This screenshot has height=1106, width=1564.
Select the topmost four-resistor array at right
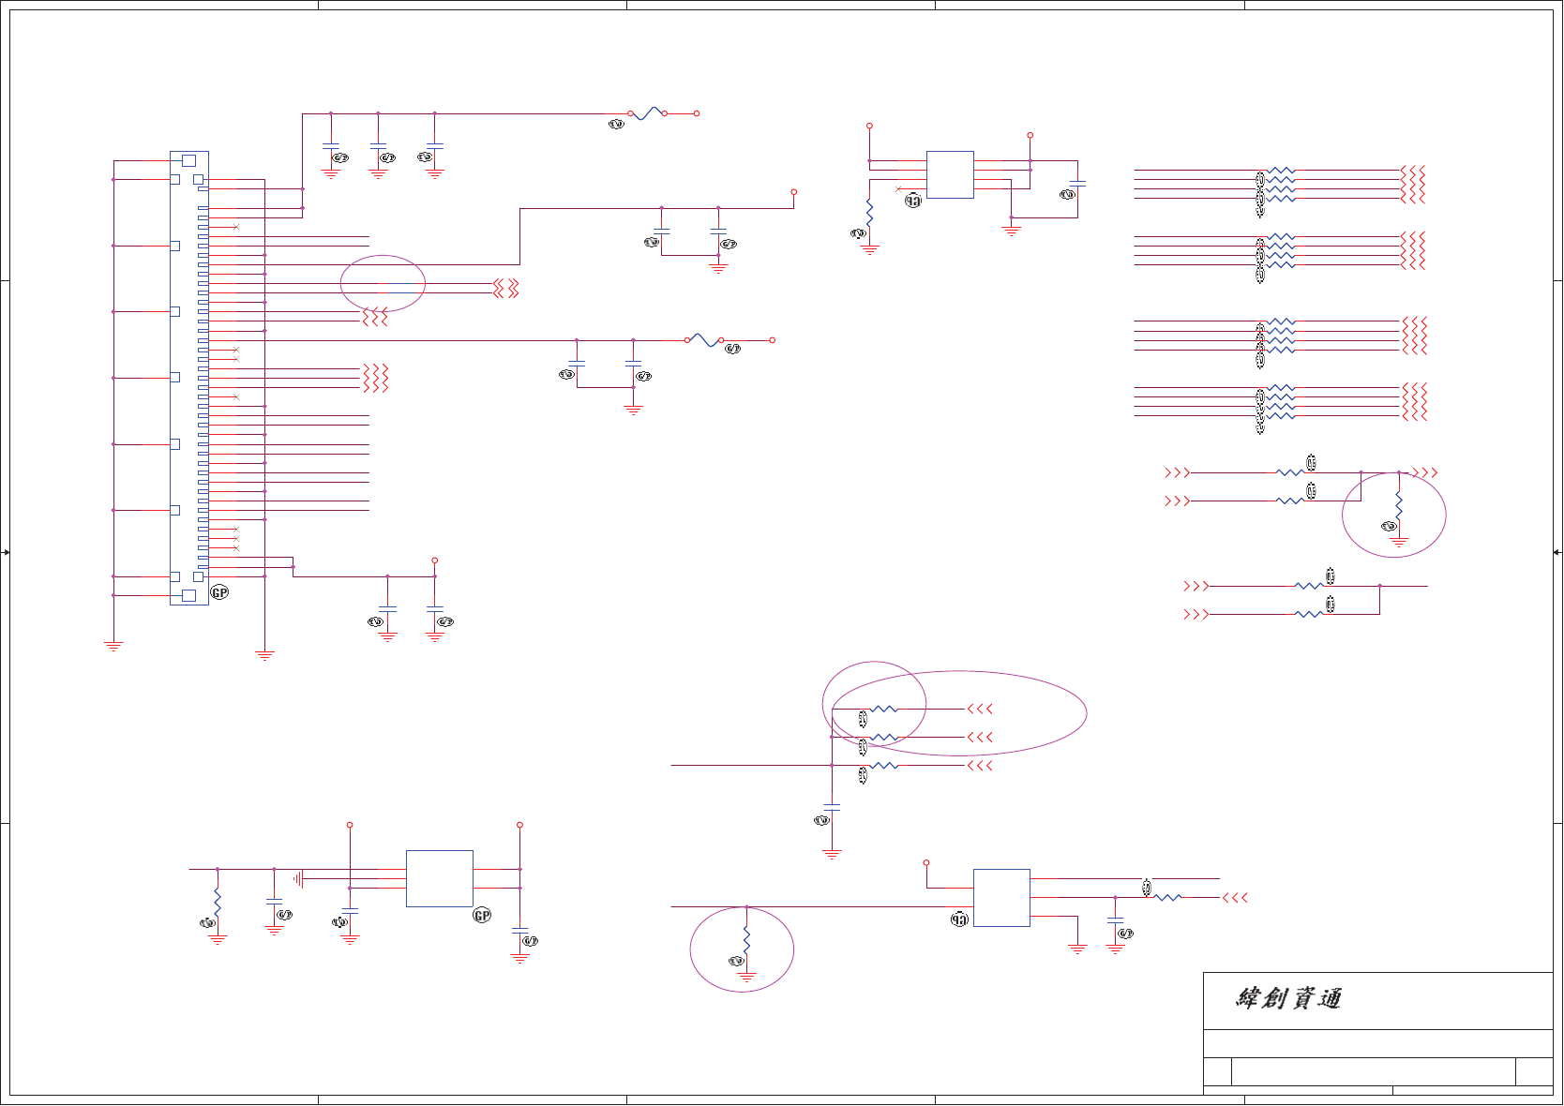point(1281,185)
